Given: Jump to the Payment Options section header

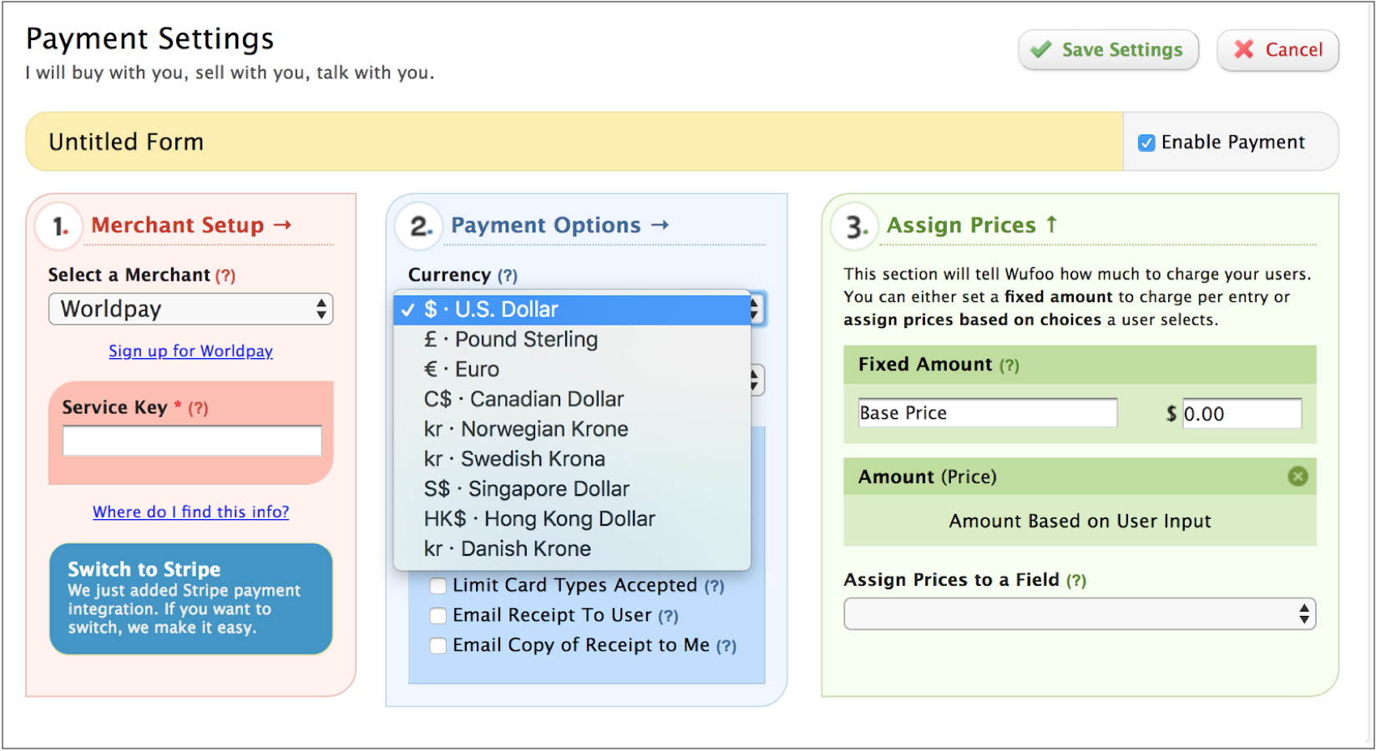Looking at the screenshot, I should pos(544,224).
